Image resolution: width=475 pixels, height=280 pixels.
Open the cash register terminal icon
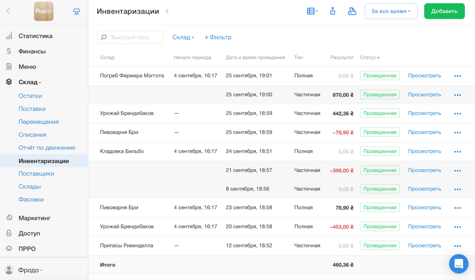[x=77, y=11]
